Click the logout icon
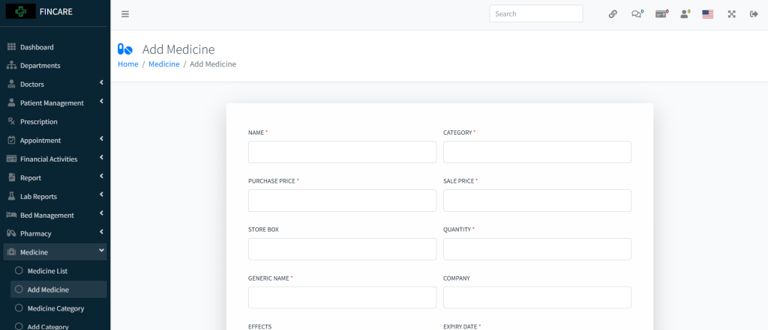The height and width of the screenshot is (330, 768). click(x=754, y=14)
